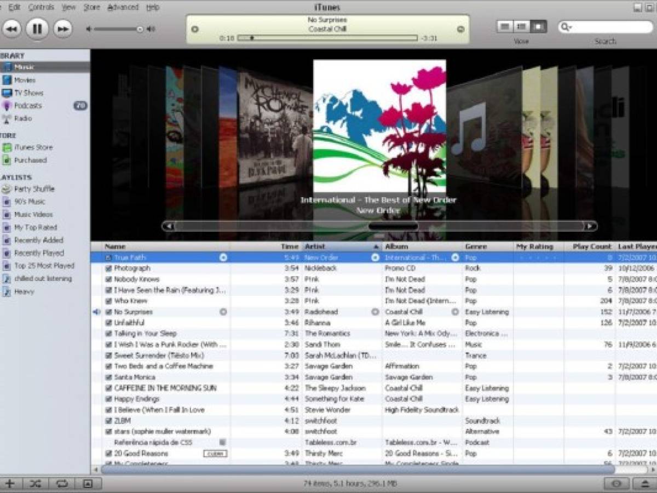
Task: Seek within the song progress bar
Action: [x=327, y=38]
